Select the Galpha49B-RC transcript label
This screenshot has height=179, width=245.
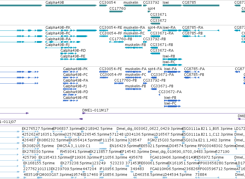(58, 33)
